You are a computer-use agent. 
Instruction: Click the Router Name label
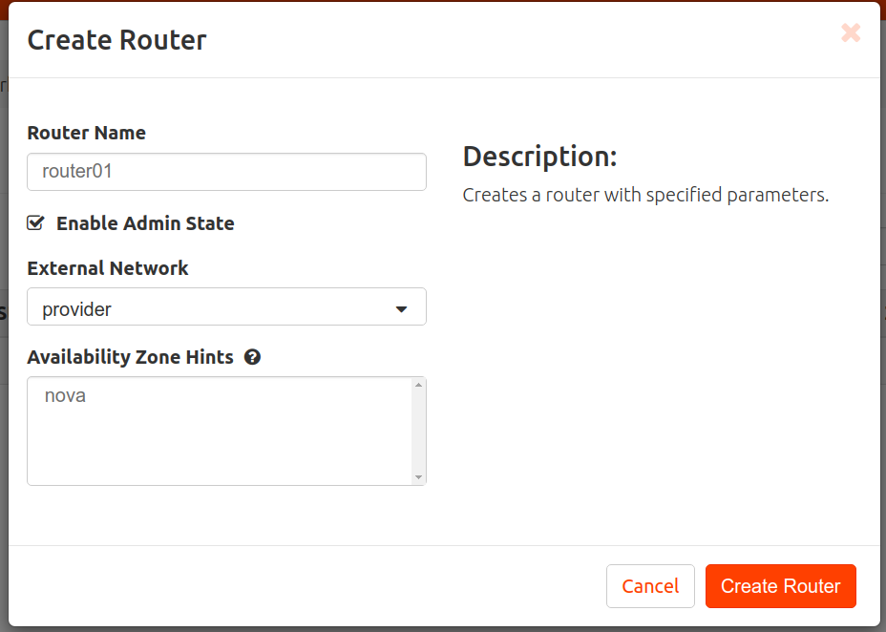point(86,133)
